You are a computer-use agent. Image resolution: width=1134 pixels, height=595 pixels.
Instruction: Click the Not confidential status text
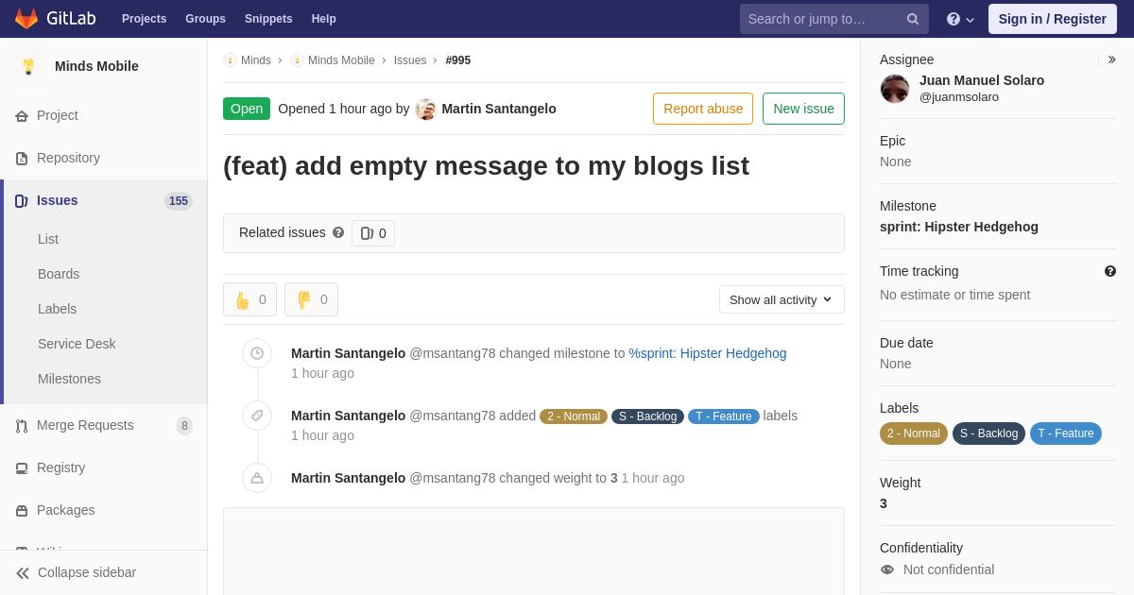pos(949,569)
